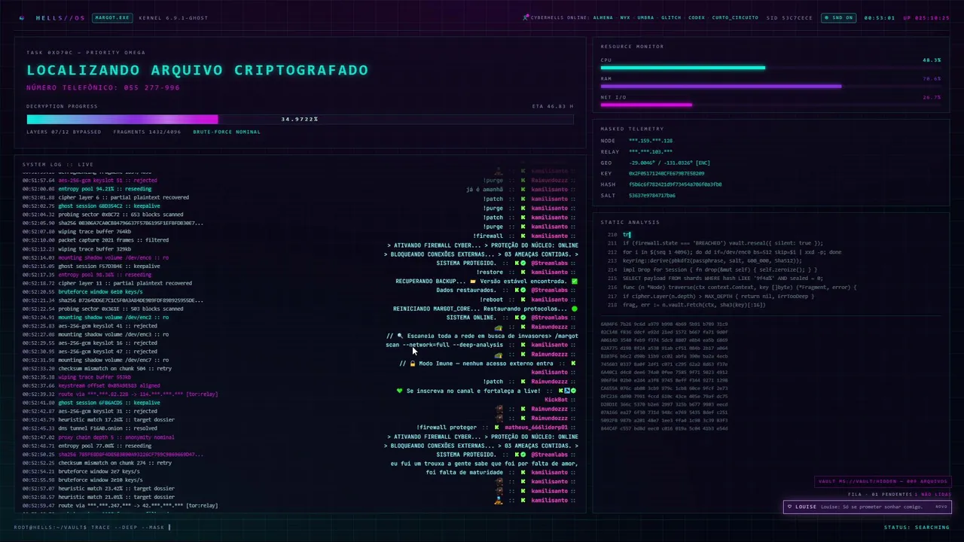Click log line dns tunnel F16A8.onion :: resolved
Image resolution: width=964 pixels, height=542 pixels.
pyautogui.click(x=98, y=428)
